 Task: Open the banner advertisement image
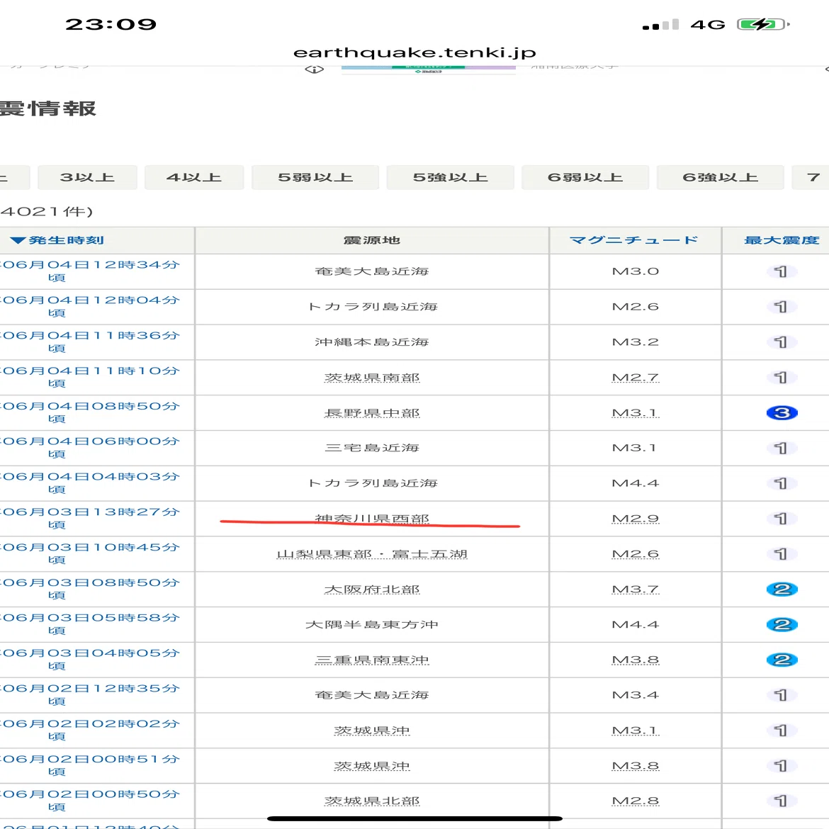click(x=428, y=69)
